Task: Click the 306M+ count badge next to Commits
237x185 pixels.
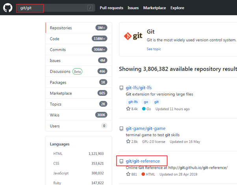Action: (99, 49)
